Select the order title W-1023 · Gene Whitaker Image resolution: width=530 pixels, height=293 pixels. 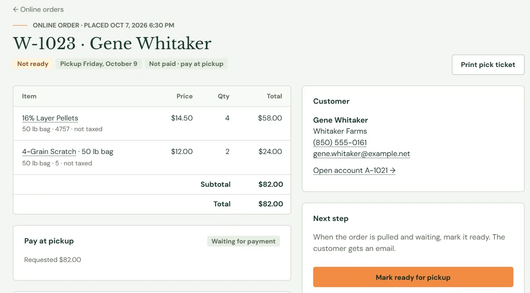[x=112, y=43]
